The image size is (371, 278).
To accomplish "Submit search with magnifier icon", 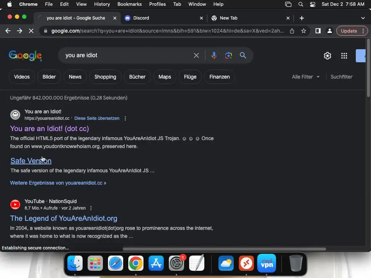I will coord(243,55).
